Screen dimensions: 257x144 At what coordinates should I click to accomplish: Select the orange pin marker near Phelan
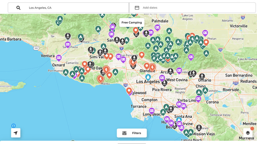pos(206,42)
